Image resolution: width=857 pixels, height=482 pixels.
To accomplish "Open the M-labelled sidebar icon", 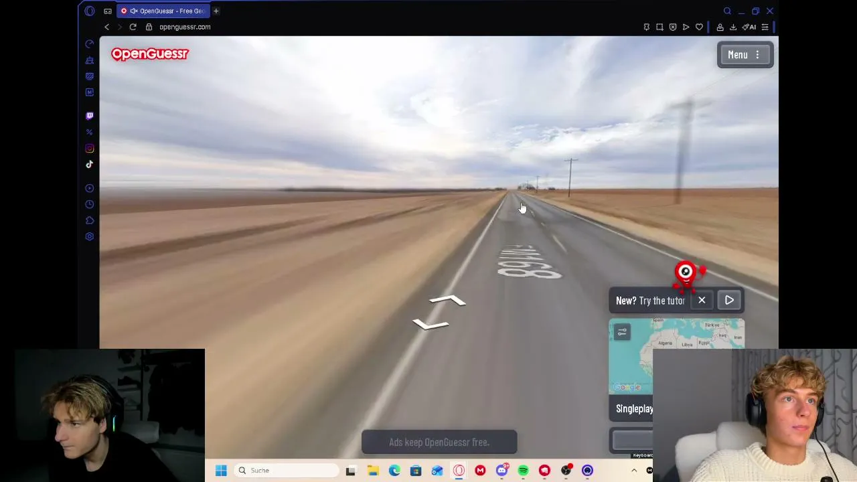I will coord(90,92).
